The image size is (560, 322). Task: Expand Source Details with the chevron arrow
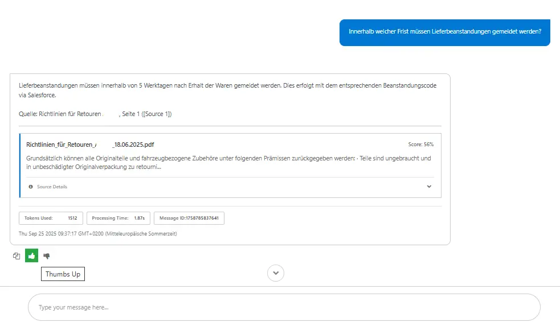pyautogui.click(x=429, y=187)
